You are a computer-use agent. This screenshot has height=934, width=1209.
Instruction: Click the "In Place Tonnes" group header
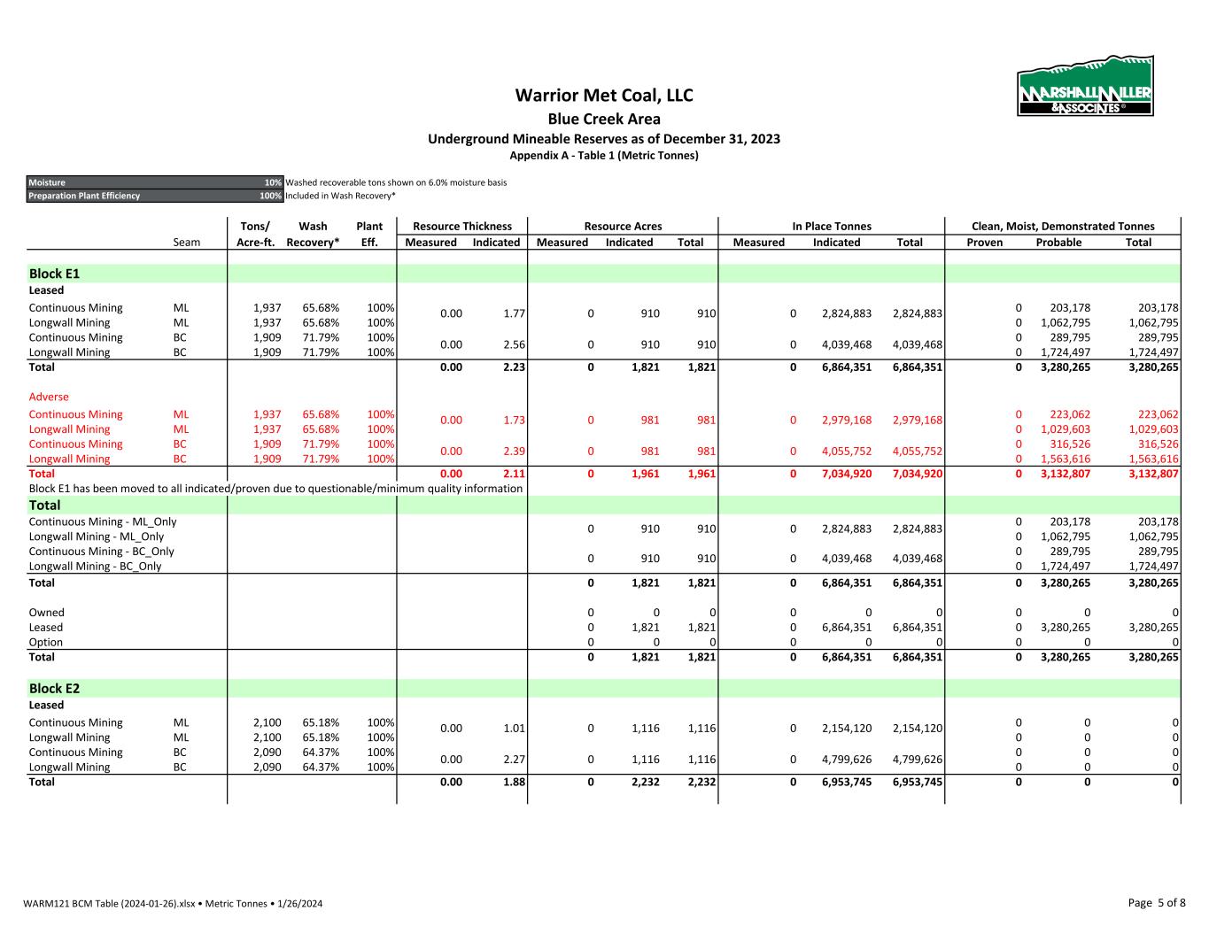click(x=831, y=227)
